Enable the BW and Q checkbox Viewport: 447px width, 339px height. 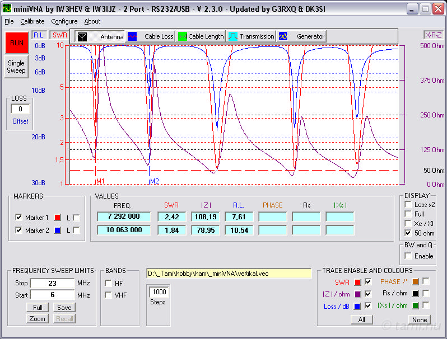click(x=408, y=256)
